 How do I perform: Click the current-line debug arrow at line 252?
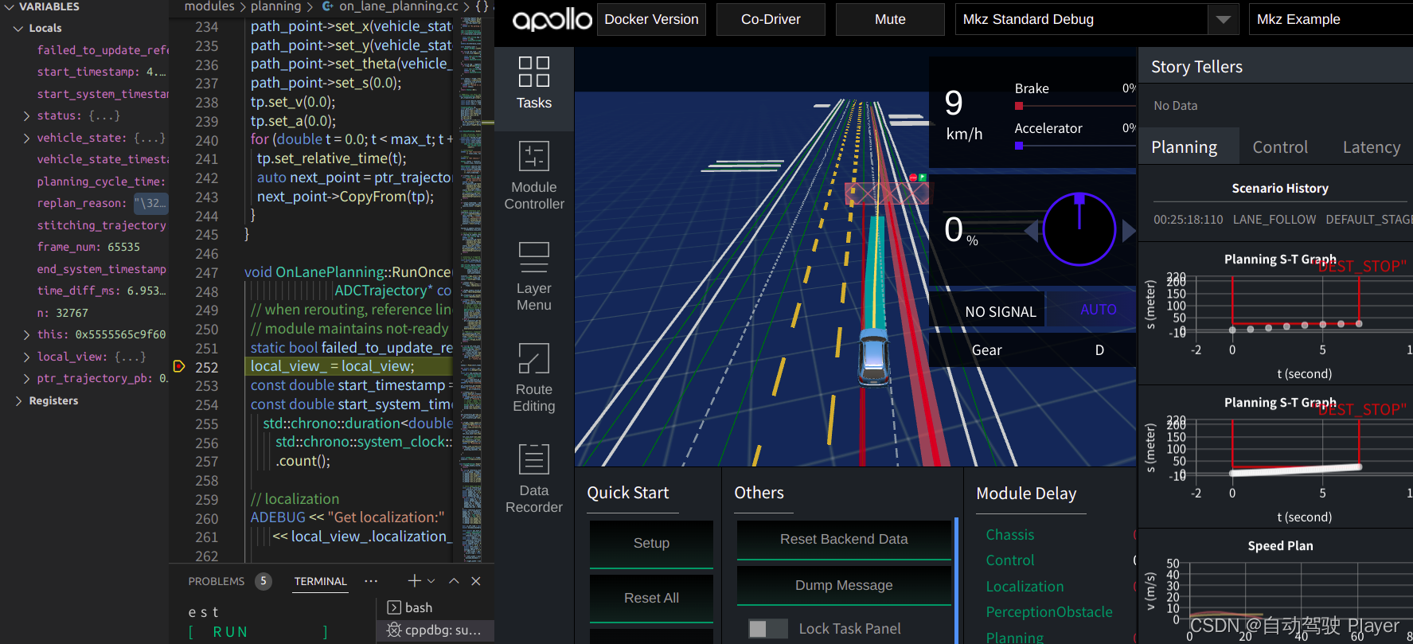[179, 366]
